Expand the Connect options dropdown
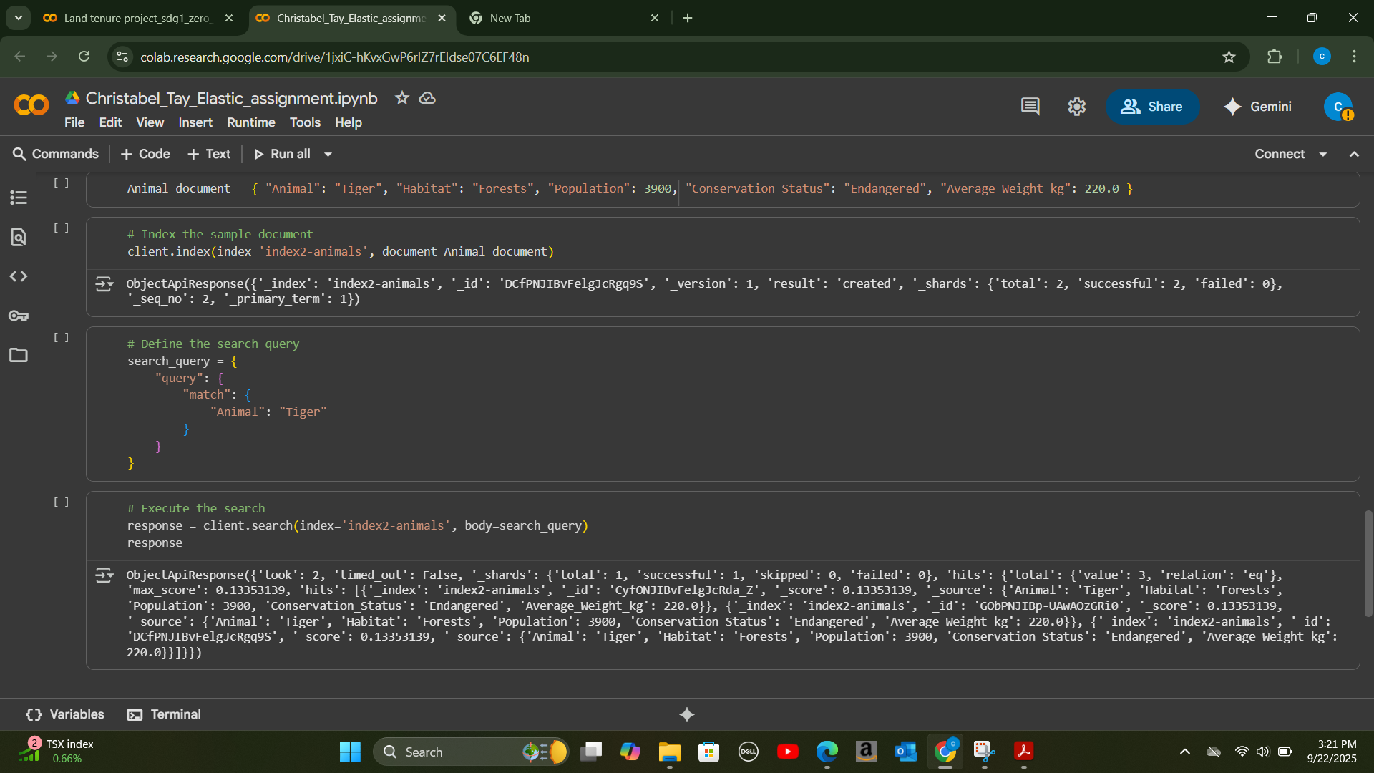1374x773 pixels. click(1323, 154)
